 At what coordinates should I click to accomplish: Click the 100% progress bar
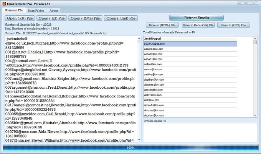130,148
